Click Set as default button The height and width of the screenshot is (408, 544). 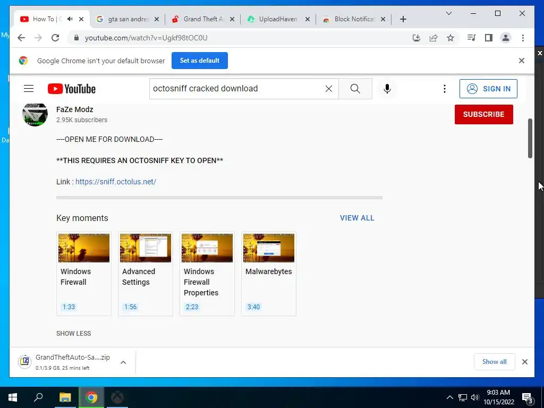(x=200, y=61)
